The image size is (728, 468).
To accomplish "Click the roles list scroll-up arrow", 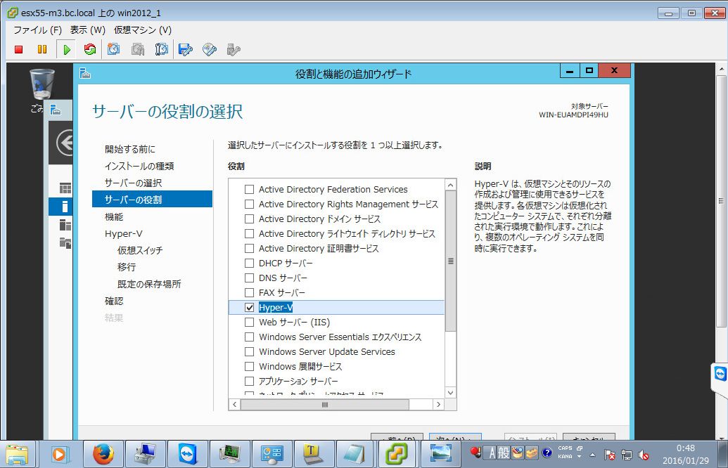I will click(x=450, y=185).
